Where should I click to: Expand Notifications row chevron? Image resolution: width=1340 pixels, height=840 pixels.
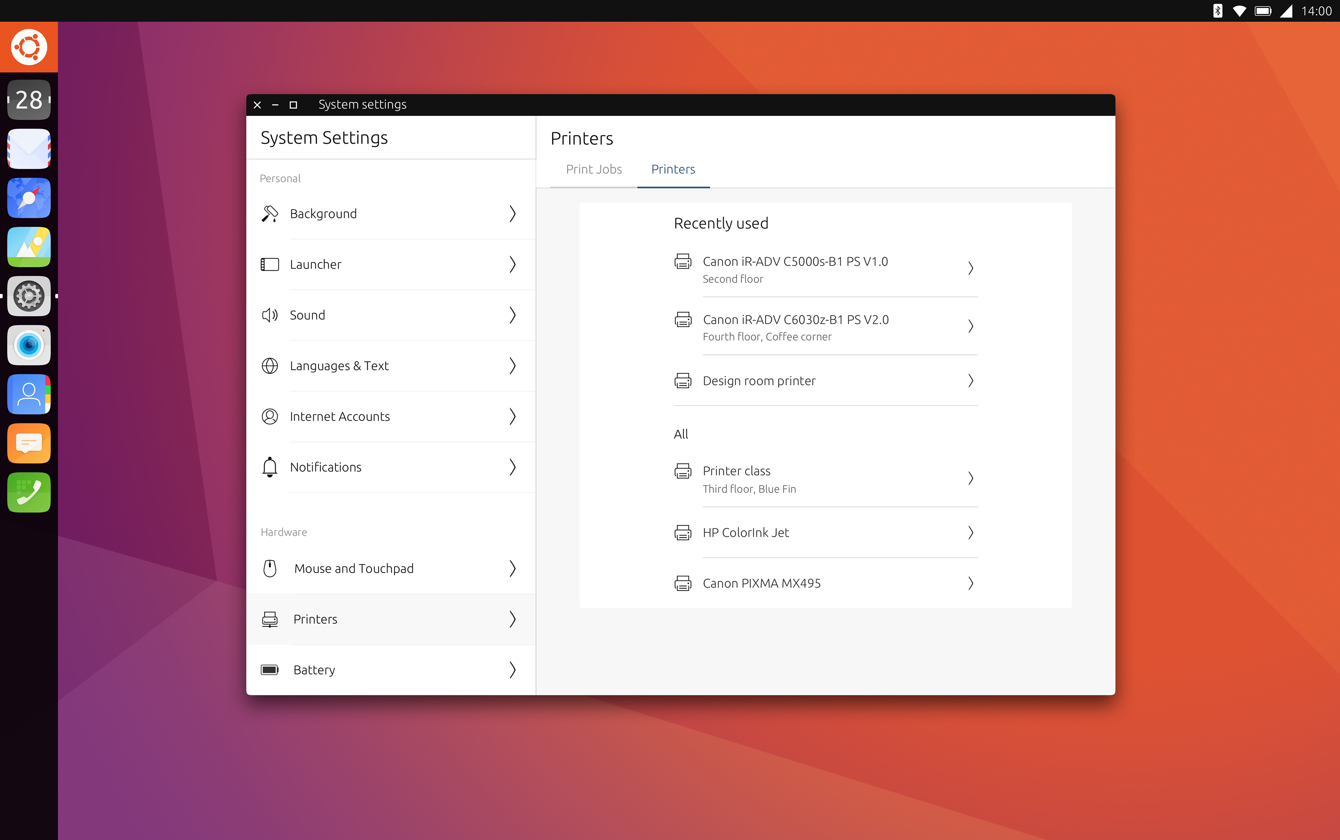512,467
